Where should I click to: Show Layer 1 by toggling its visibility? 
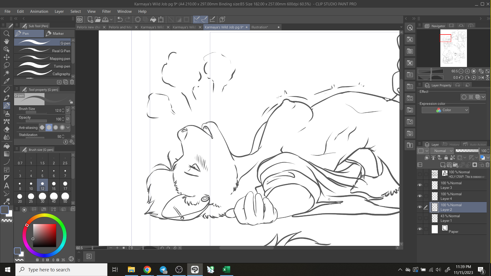420,218
